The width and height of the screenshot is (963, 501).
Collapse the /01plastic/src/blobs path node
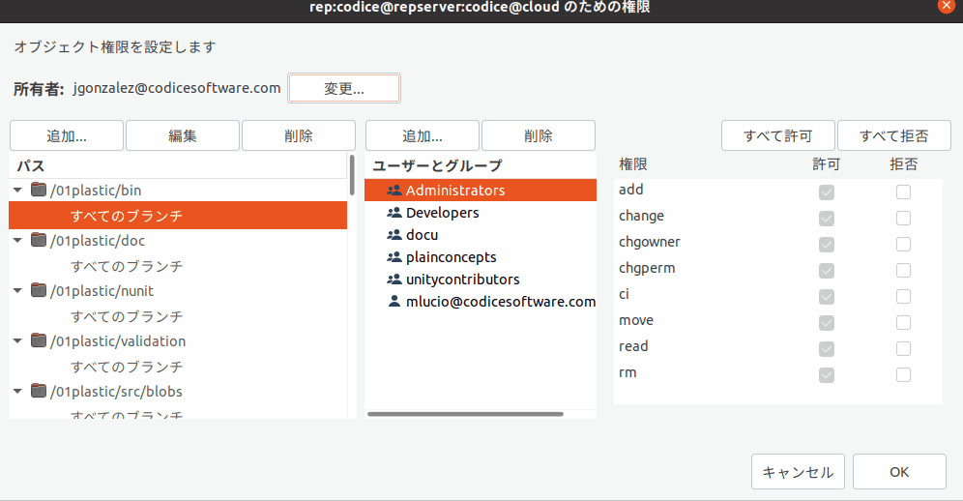tap(17, 392)
